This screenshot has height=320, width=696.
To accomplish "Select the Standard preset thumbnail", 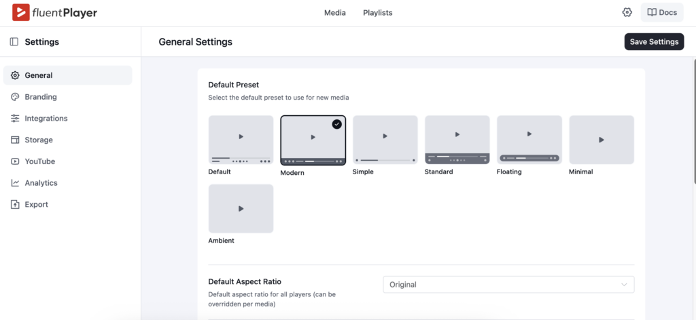I will [457, 140].
